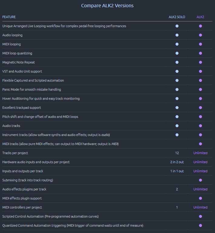This screenshot has height=233, width=215.
Task: Click ALK2 SOLO dot for Panic Mode row
Action: (177, 89)
